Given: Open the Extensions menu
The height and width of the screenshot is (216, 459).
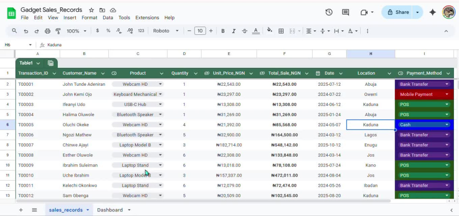Looking at the screenshot, I should click(x=147, y=17).
